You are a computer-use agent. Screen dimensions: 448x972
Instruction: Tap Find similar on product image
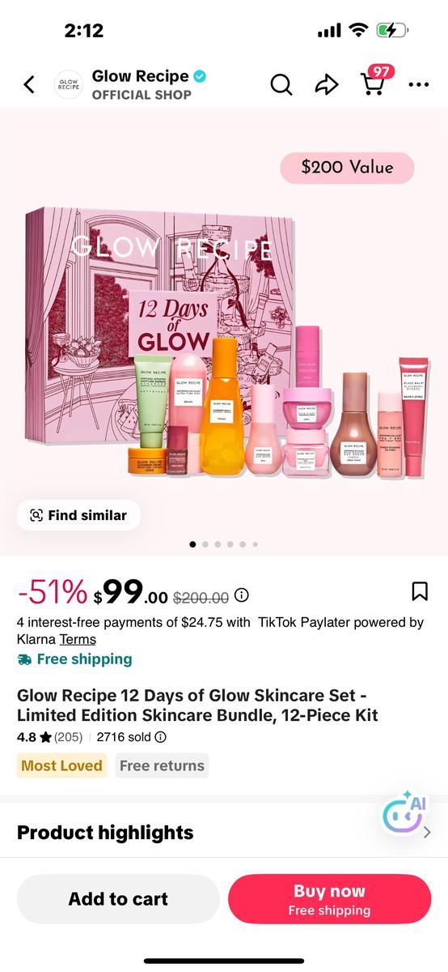(78, 515)
